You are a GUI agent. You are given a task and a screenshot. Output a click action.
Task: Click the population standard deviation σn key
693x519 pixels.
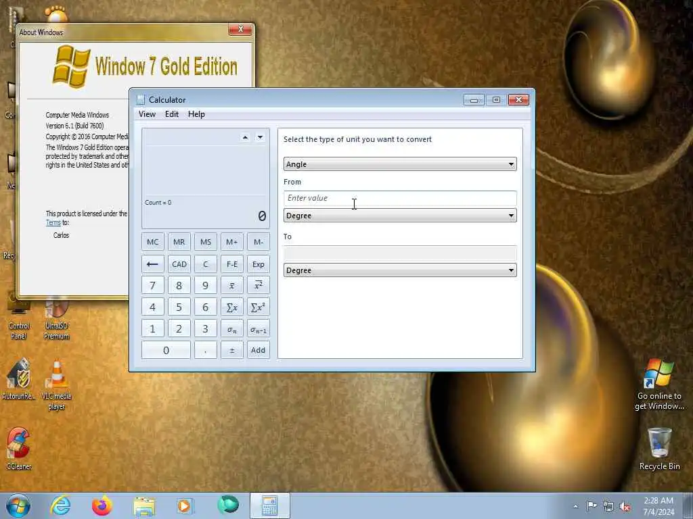231,329
